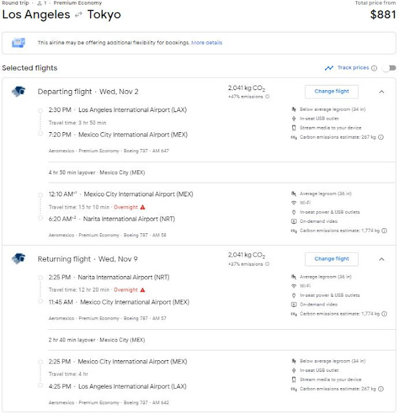Viewport: 399px width, 414px height.
Task: Click the Overnight warning icon on departing leg
Action: [142, 207]
